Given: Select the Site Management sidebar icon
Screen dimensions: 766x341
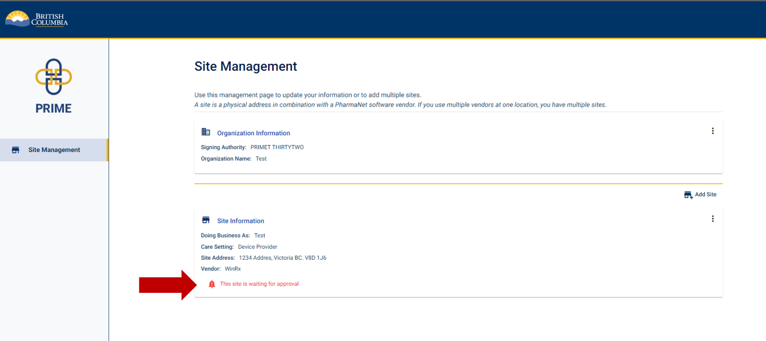Looking at the screenshot, I should tap(15, 149).
